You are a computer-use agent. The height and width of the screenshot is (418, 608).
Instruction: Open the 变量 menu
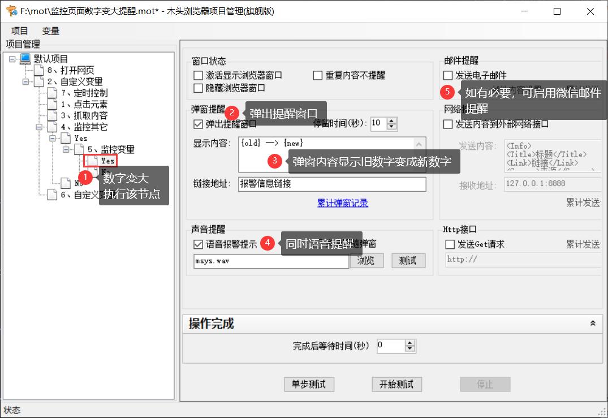point(50,31)
